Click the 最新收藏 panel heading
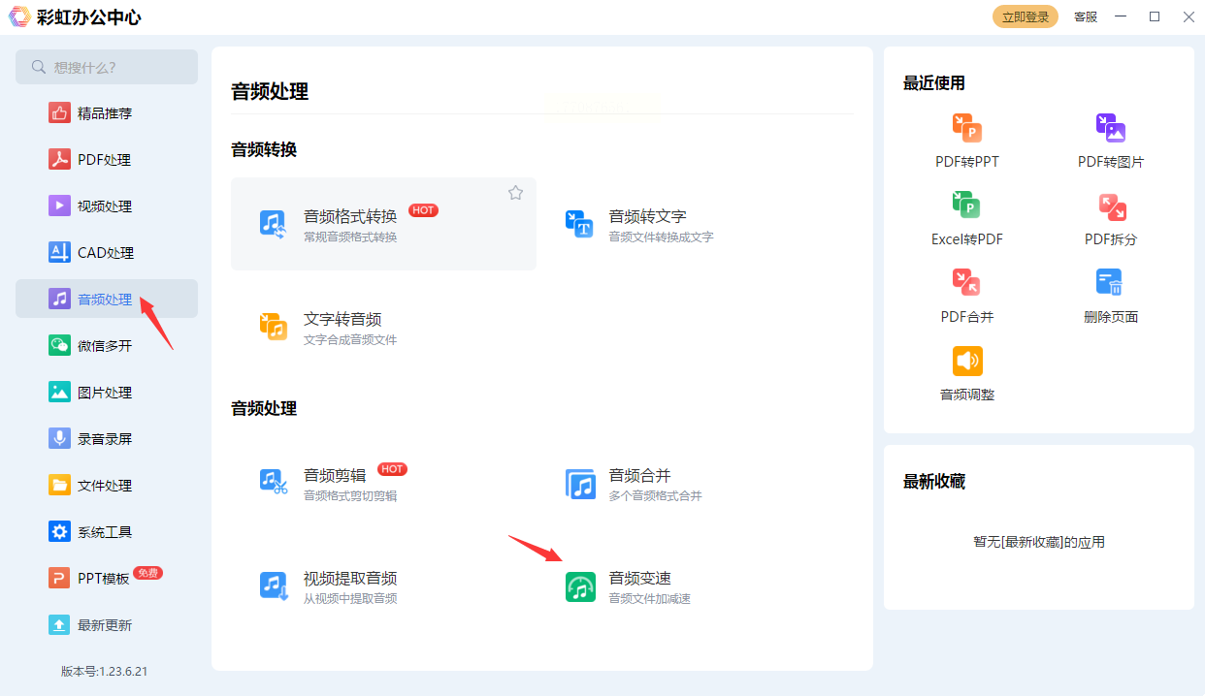Screen dimensions: 1205x696 coord(934,482)
